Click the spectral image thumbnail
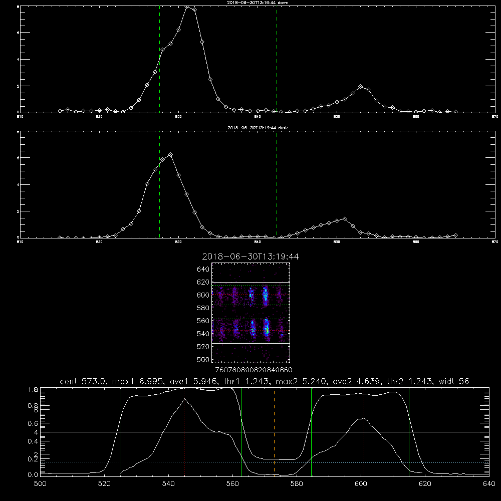 [x=250, y=313]
